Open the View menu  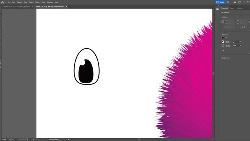point(43,2)
